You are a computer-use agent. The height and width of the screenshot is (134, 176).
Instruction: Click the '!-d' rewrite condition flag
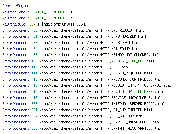pos(70,18)
